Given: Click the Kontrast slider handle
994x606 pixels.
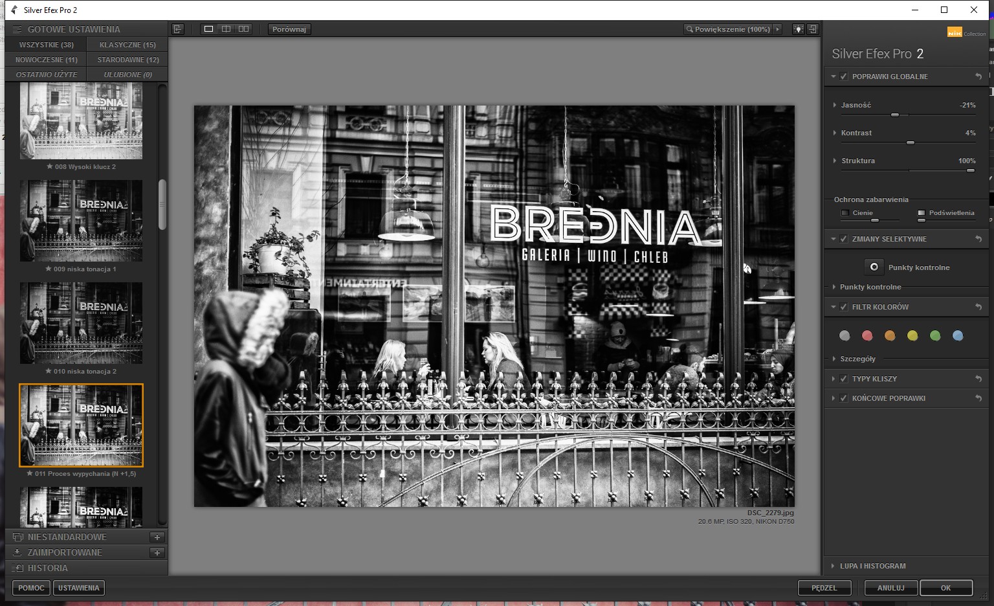Looking at the screenshot, I should pos(911,142).
